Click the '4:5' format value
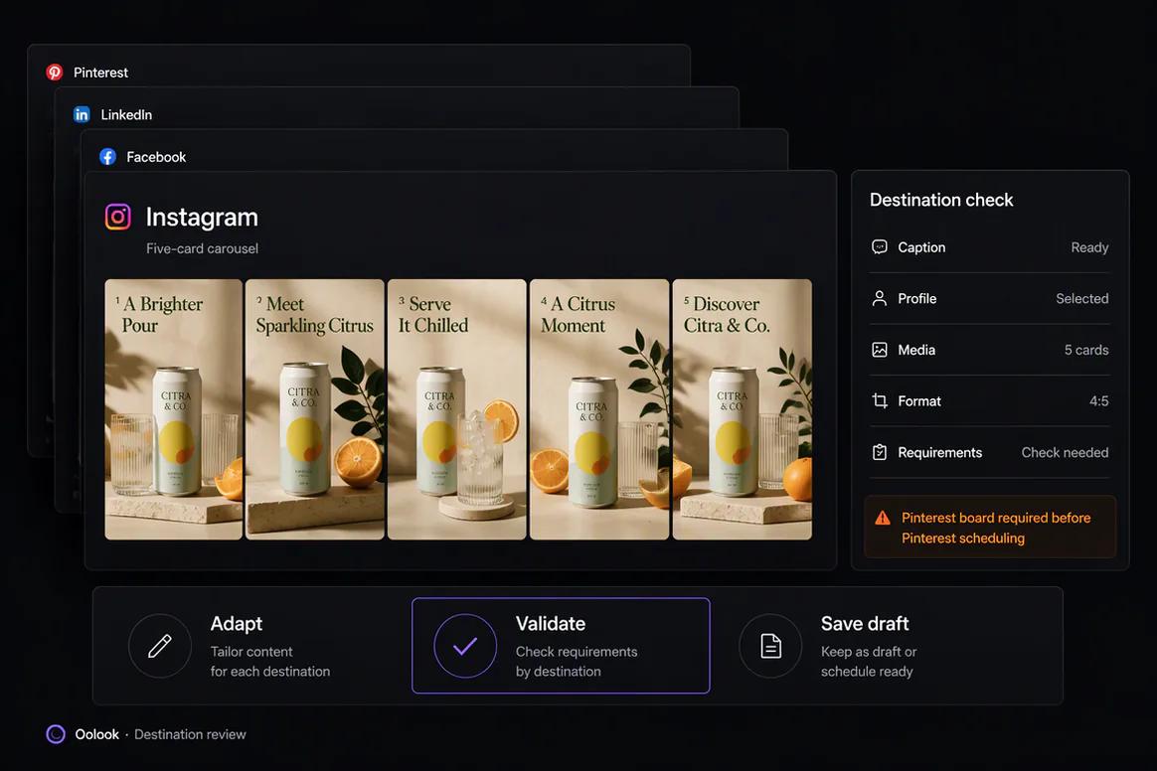Image resolution: width=1157 pixels, height=771 pixels. pos(1098,400)
